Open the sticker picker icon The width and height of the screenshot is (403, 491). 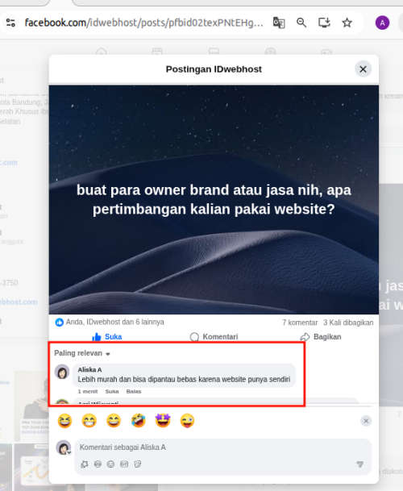138,464
